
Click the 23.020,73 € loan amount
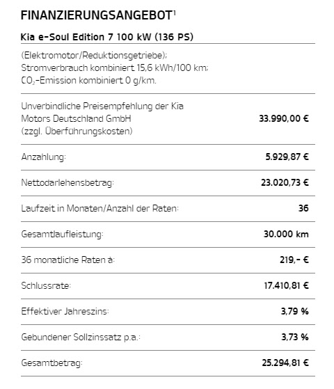pyautogui.click(x=285, y=182)
